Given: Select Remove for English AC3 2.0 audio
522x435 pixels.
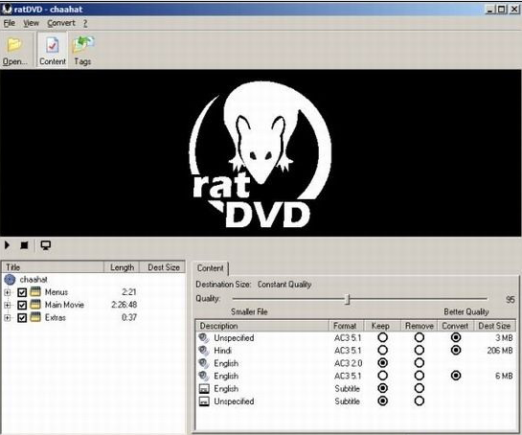Looking at the screenshot, I should (x=420, y=363).
